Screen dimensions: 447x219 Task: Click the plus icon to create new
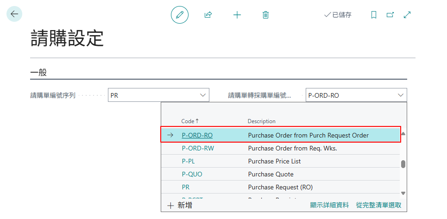pyautogui.click(x=237, y=15)
